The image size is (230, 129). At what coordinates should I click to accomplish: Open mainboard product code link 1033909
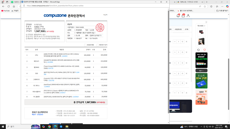click(50, 62)
